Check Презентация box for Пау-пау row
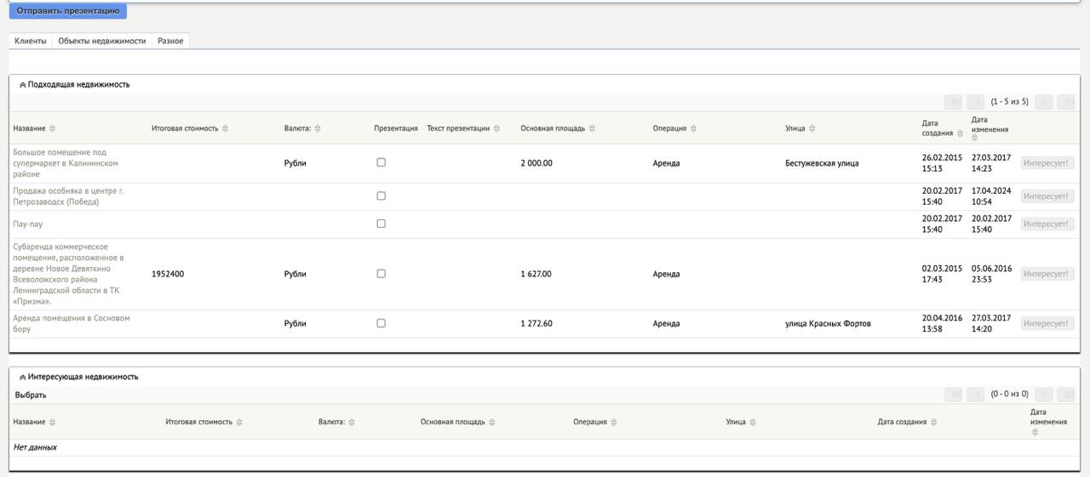The width and height of the screenshot is (1090, 477). pos(381,224)
